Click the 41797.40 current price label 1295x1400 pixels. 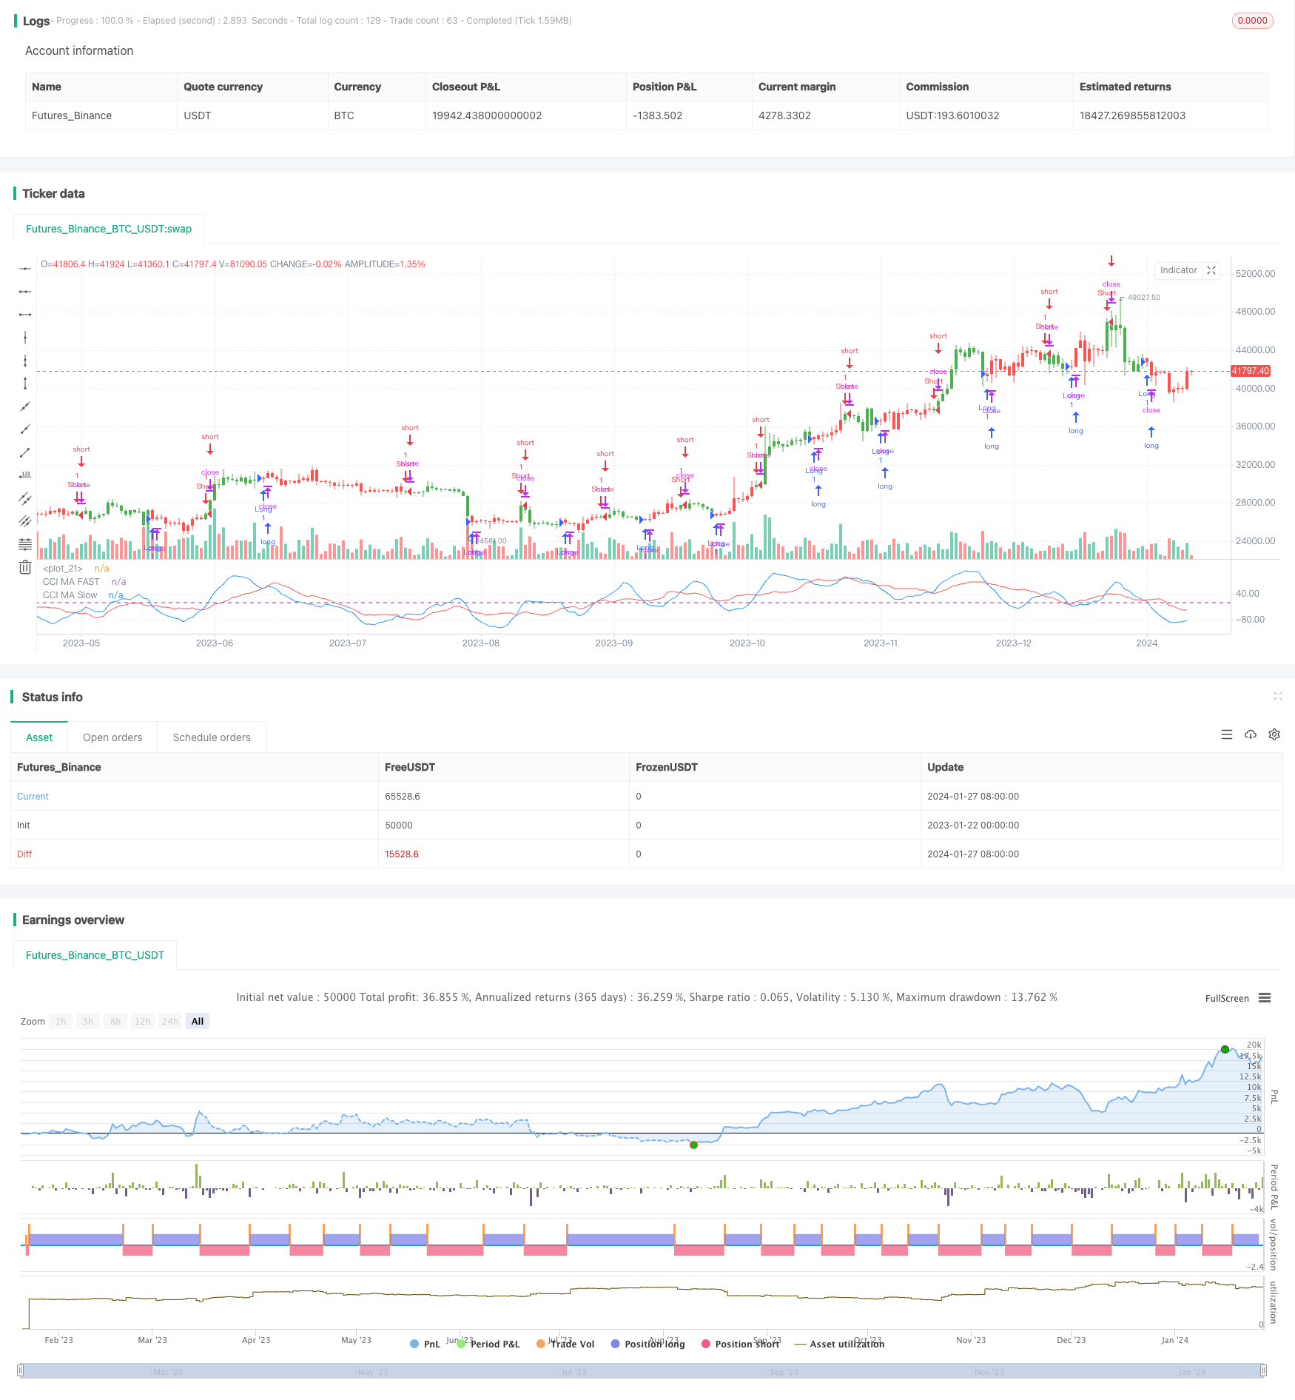[x=1251, y=371]
